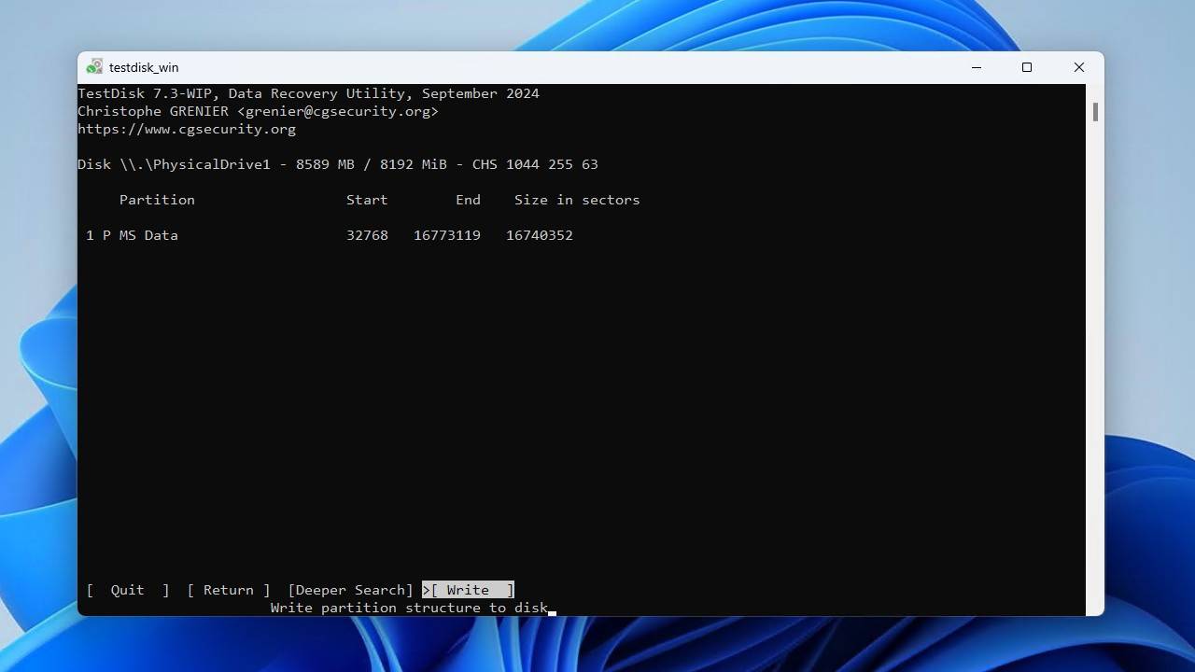Click the TestDisk 7.3-WIP version line
This screenshot has width=1195, height=672.
pyautogui.click(x=308, y=93)
